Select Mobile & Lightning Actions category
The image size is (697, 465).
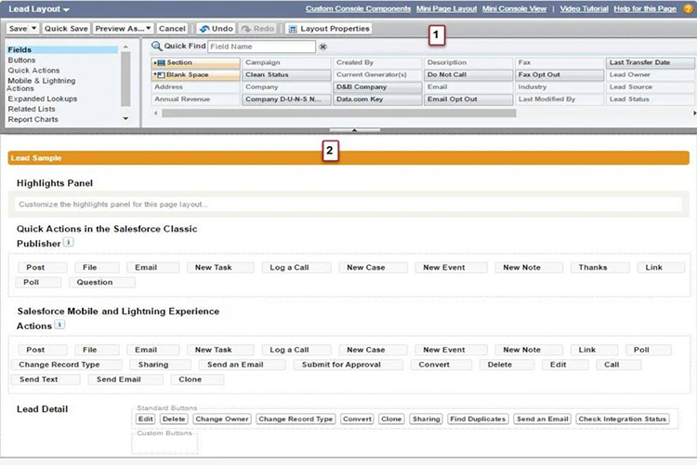41,85
